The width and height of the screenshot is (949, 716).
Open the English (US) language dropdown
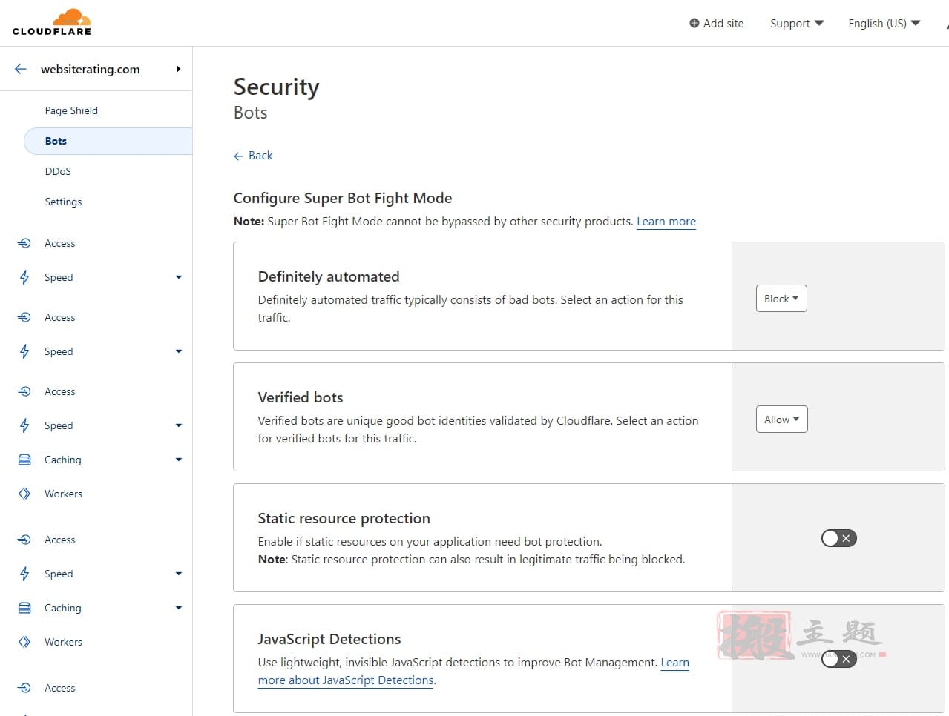(884, 23)
